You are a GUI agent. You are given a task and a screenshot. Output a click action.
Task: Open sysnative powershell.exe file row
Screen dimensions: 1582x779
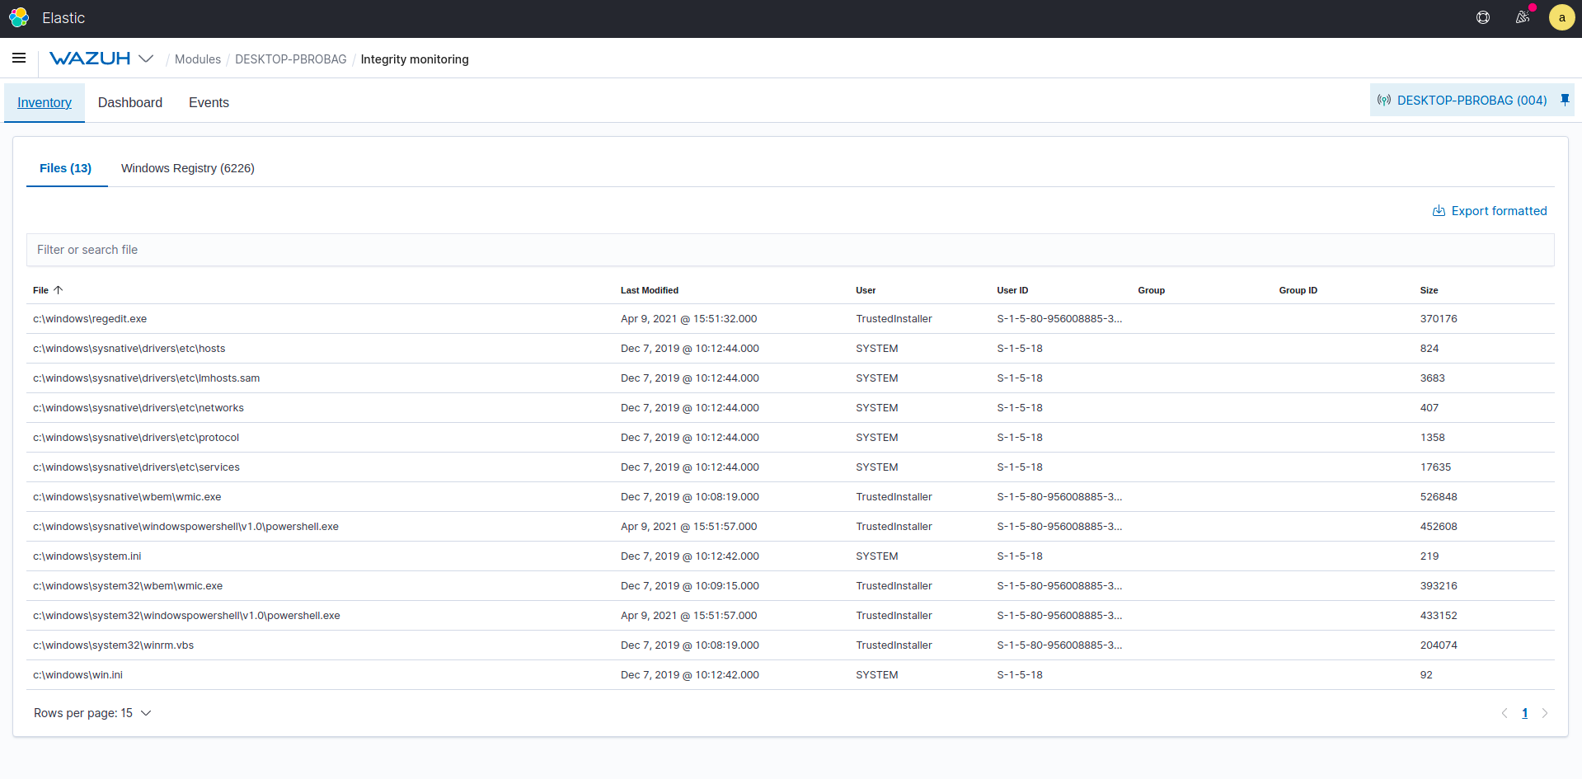(791, 527)
